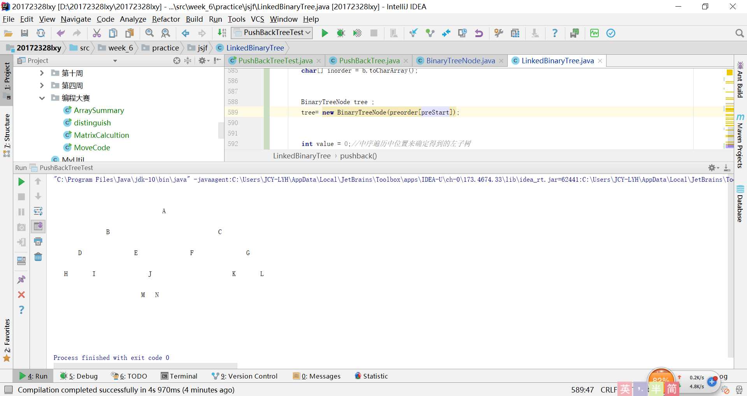Image resolution: width=747 pixels, height=396 pixels.
Task: Click the Find magnifier toolbar icon
Action: [x=149, y=33]
